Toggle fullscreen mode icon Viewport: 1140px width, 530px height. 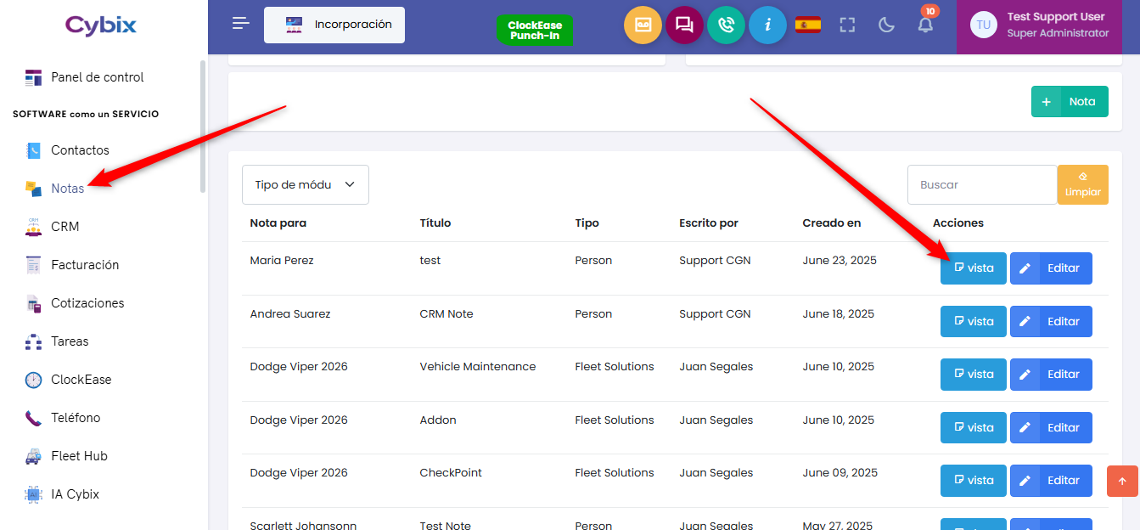pyautogui.click(x=847, y=25)
